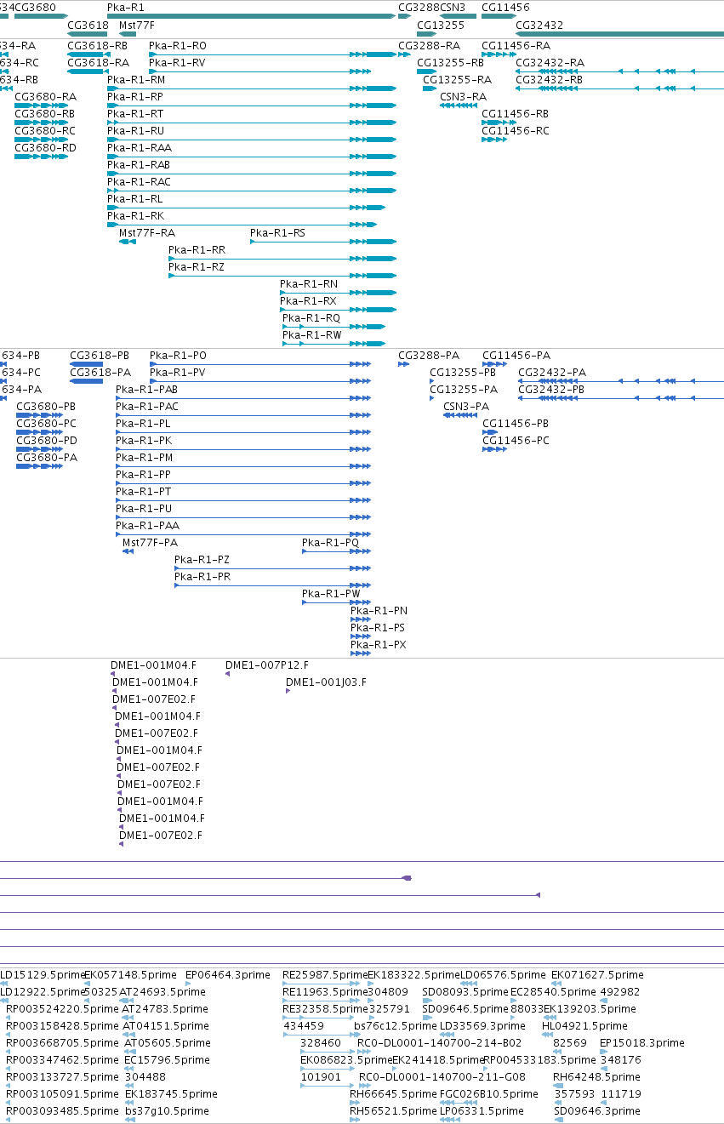Select protein Pka-R1-PM
The height and width of the screenshot is (1124, 724).
pos(145,458)
